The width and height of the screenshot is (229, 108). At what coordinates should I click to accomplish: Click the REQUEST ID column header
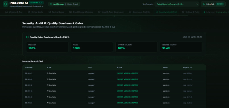188,68
